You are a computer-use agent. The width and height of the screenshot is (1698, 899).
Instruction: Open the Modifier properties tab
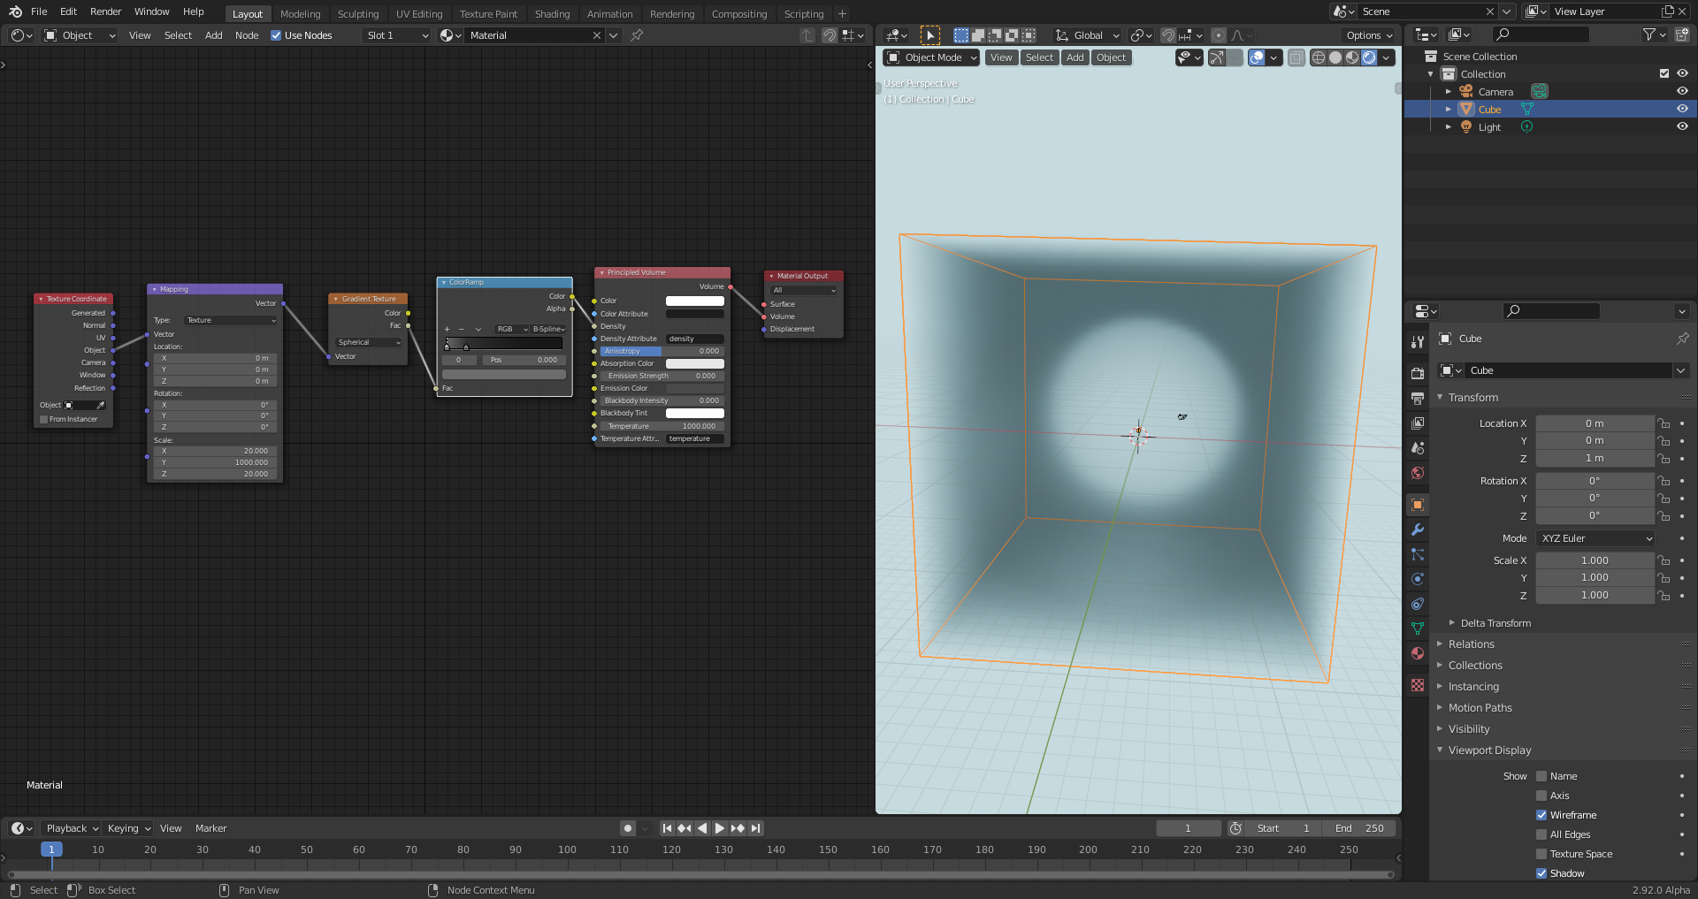click(x=1418, y=529)
